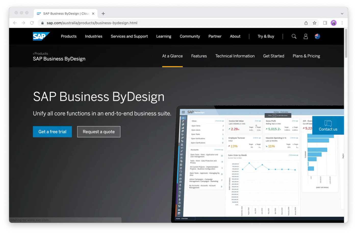Click the SAP logo in the navigation bar
This screenshot has width=357, height=234.
click(x=41, y=36)
